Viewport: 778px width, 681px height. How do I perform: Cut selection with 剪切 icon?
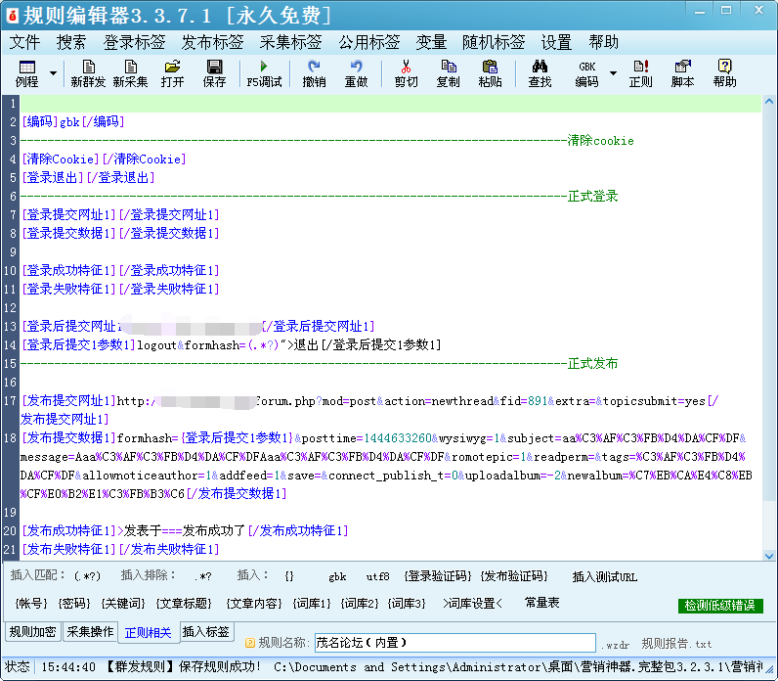coord(406,73)
